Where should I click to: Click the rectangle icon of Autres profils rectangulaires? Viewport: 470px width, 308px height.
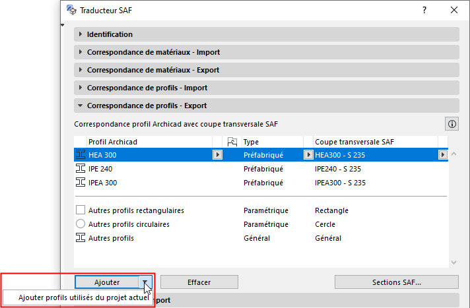point(81,210)
